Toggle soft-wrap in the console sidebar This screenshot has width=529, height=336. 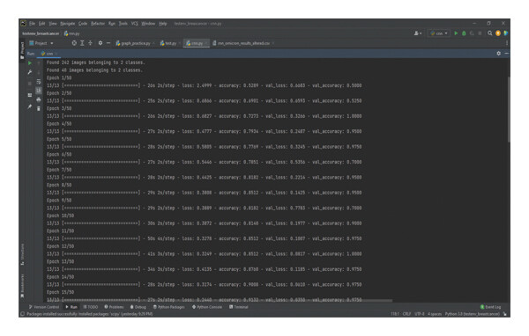tap(39, 82)
